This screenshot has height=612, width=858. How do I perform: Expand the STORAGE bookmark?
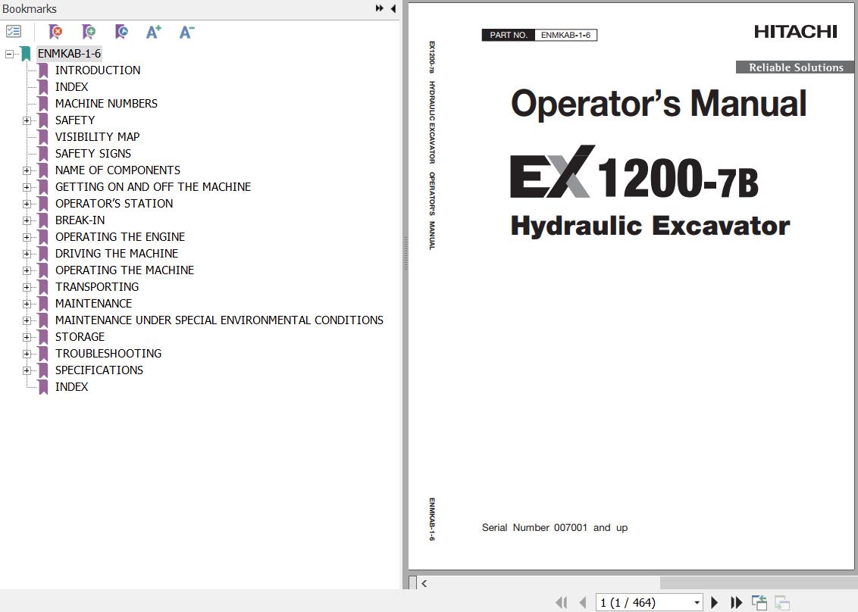click(x=27, y=338)
